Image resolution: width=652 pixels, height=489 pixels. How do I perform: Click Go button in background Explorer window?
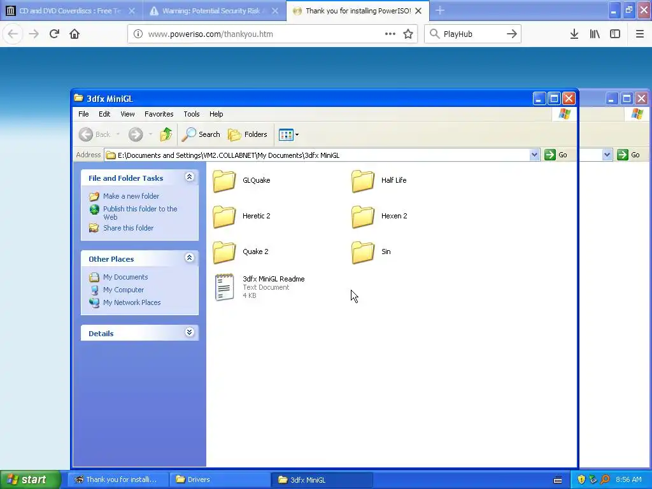click(x=628, y=155)
